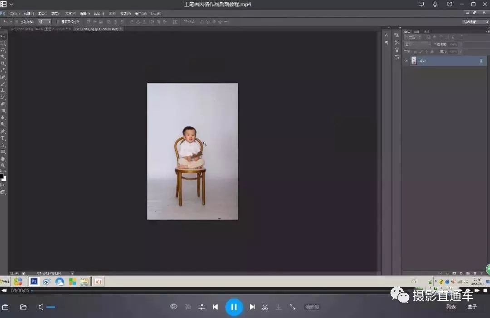The image size is (490, 318).
Task: Expand the status bar arrow menu
Action: coord(72,273)
